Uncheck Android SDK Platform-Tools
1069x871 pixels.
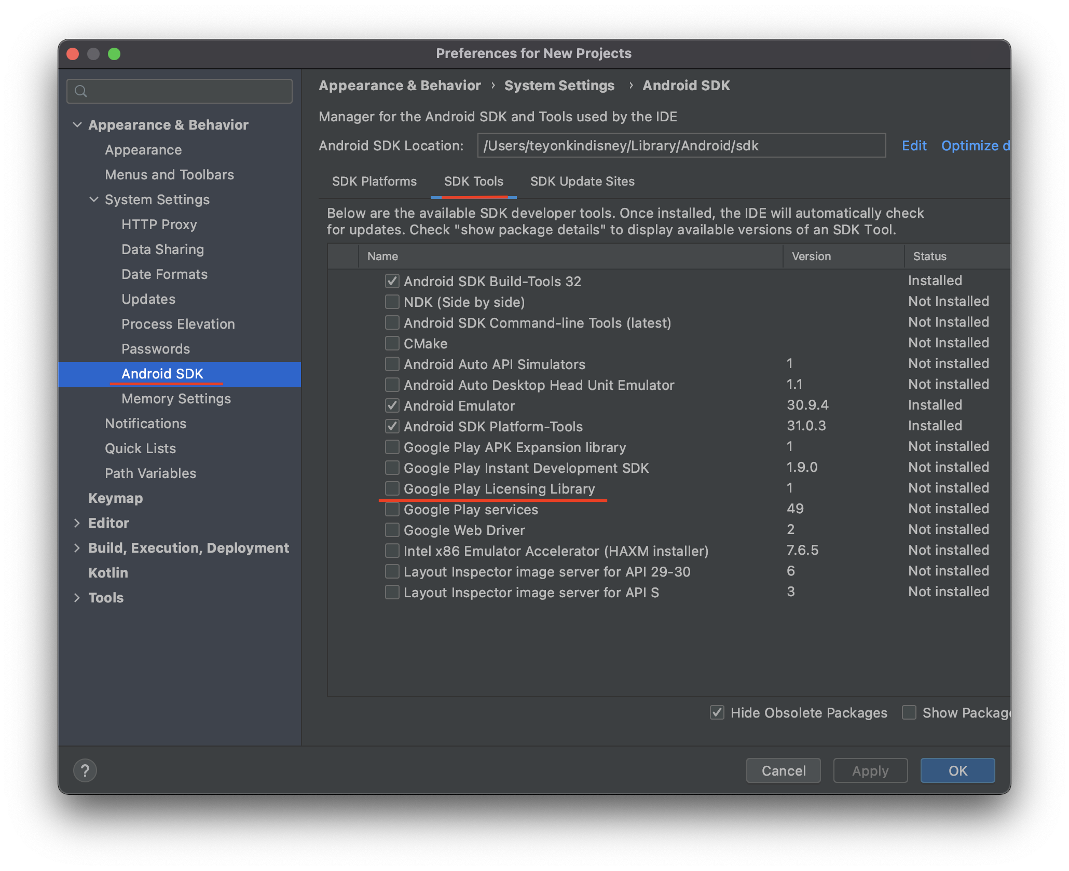pos(392,426)
